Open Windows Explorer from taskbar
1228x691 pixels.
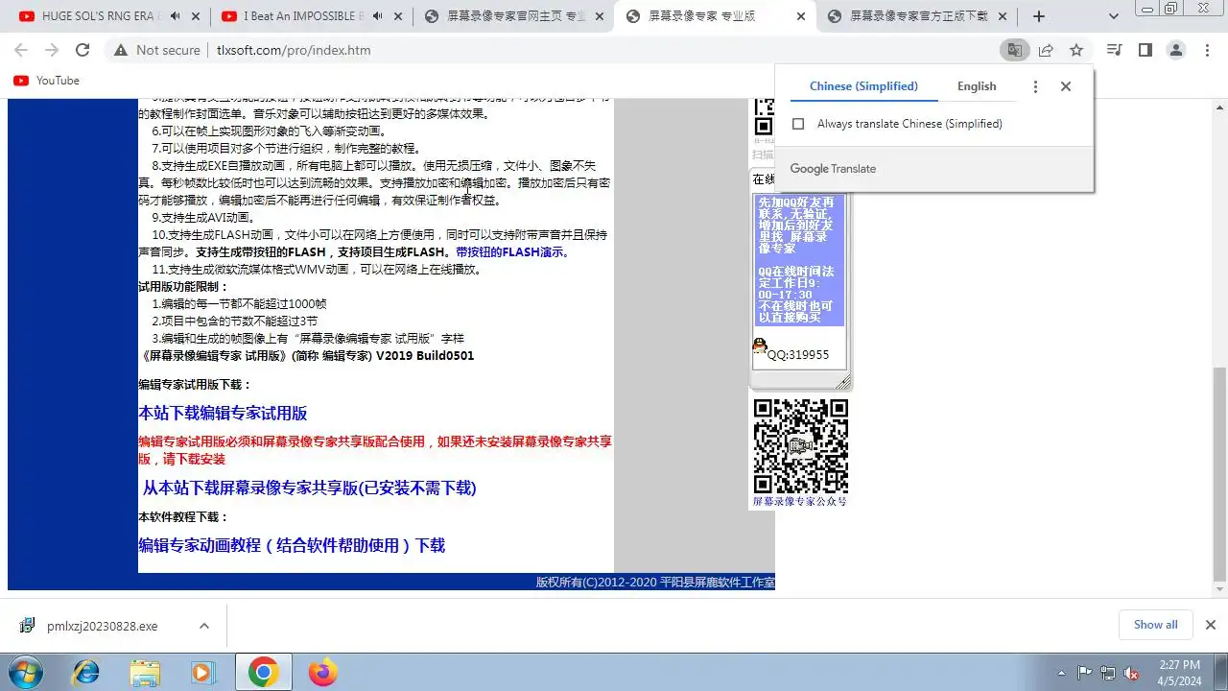tap(145, 673)
